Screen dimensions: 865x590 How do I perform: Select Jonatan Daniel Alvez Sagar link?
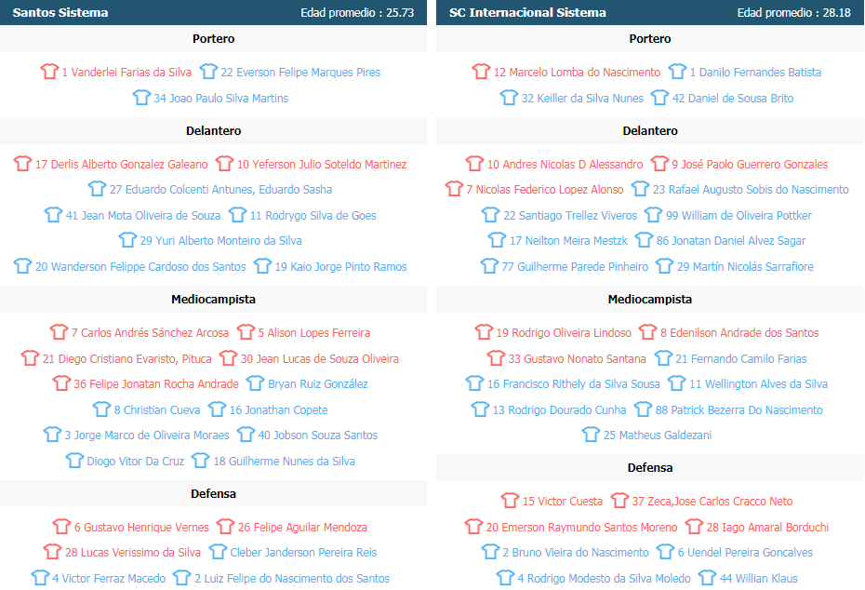[x=731, y=241]
